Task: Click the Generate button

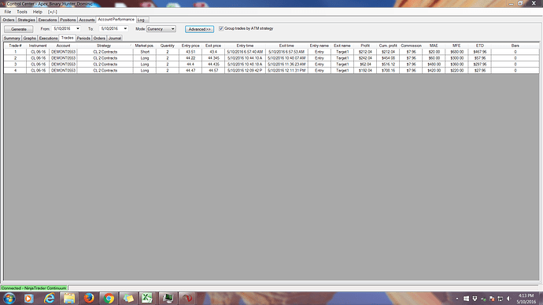Action: [x=19, y=29]
